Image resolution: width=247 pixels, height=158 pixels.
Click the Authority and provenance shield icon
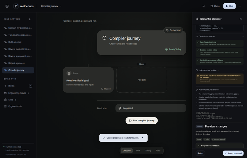pos(197,90)
